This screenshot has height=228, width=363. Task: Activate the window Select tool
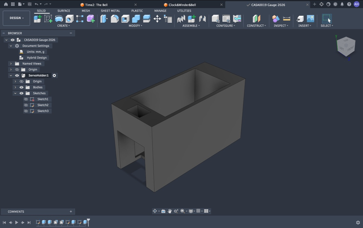(327, 19)
